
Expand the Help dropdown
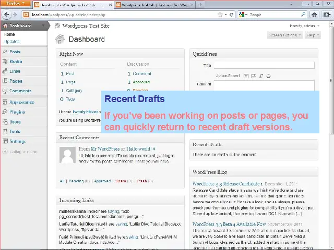(x=313, y=35)
